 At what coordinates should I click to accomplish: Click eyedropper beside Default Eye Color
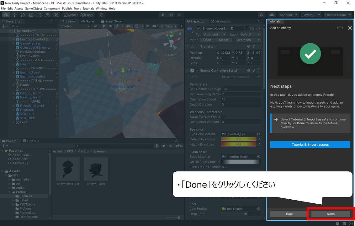pos(259,139)
